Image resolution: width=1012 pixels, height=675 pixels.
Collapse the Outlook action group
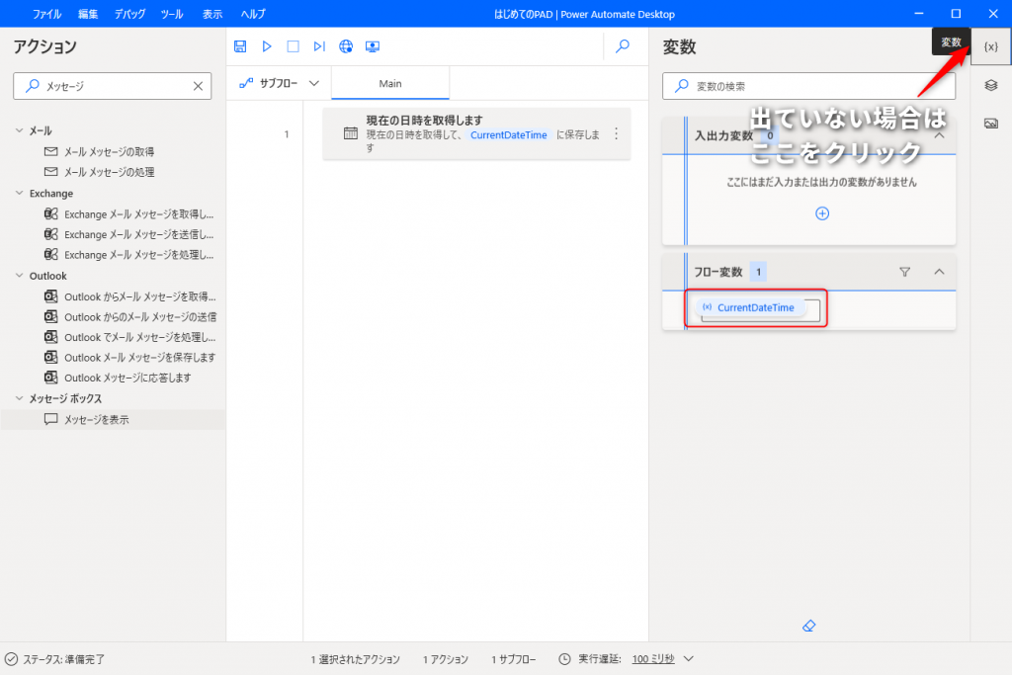[19, 276]
